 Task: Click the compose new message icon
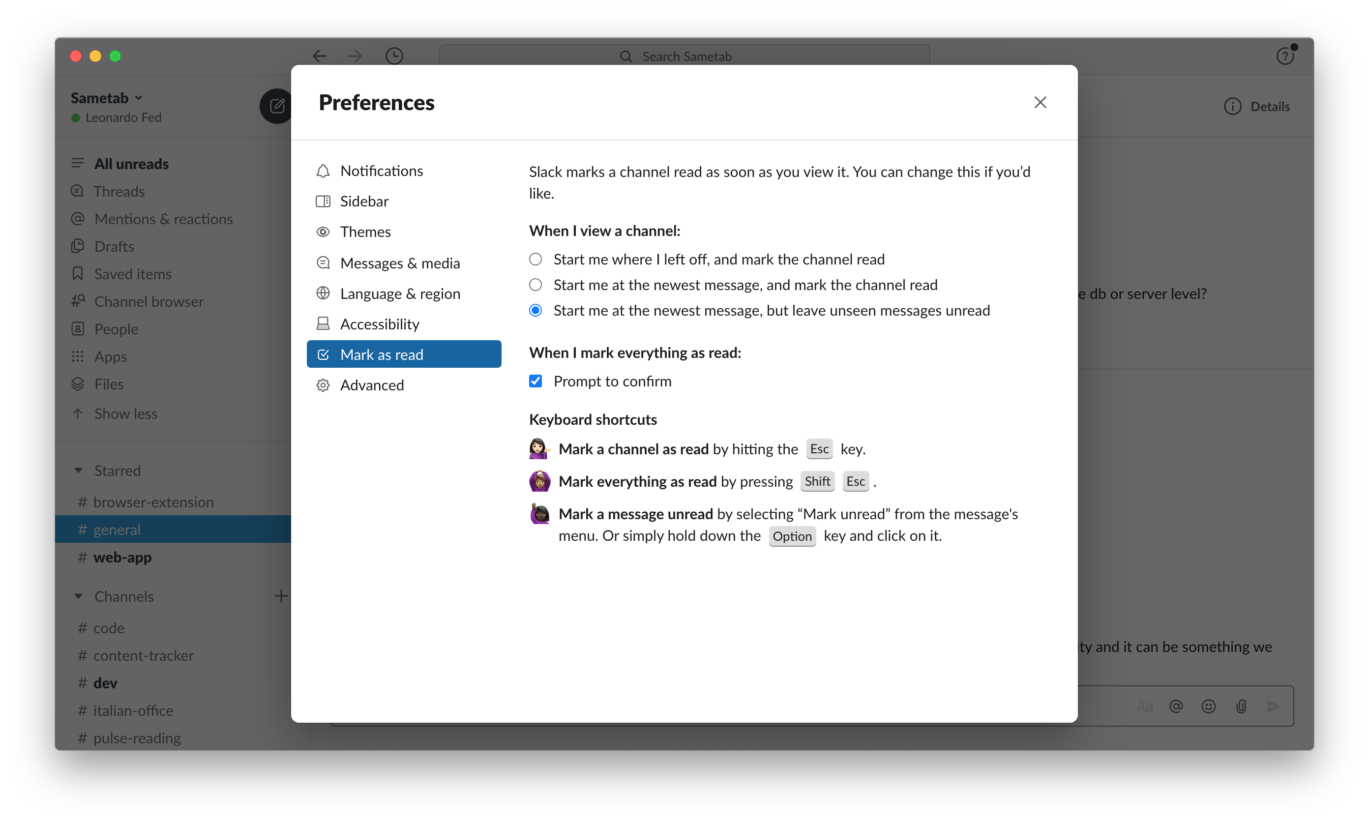point(276,106)
